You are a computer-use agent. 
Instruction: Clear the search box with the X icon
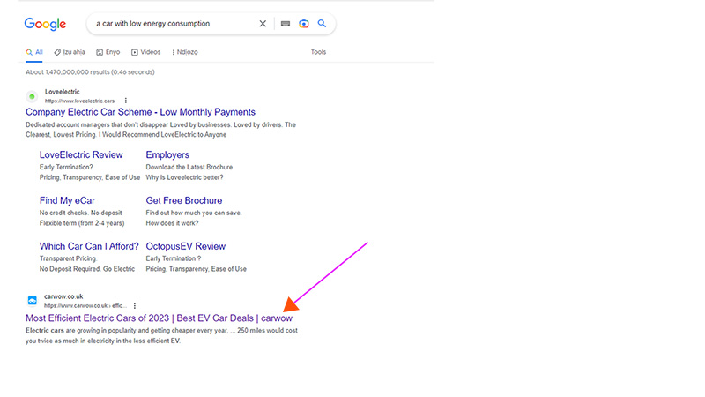[263, 24]
